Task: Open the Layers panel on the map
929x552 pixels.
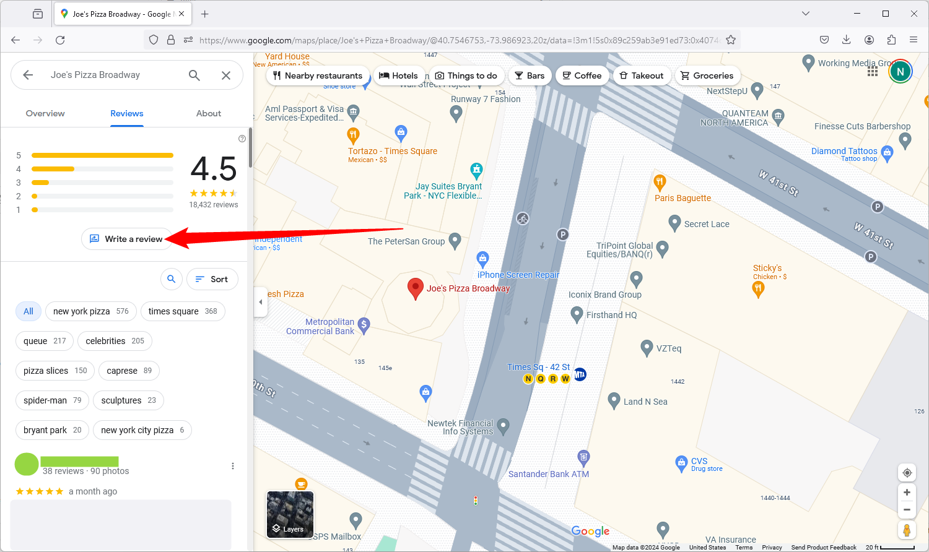Action: [289, 514]
